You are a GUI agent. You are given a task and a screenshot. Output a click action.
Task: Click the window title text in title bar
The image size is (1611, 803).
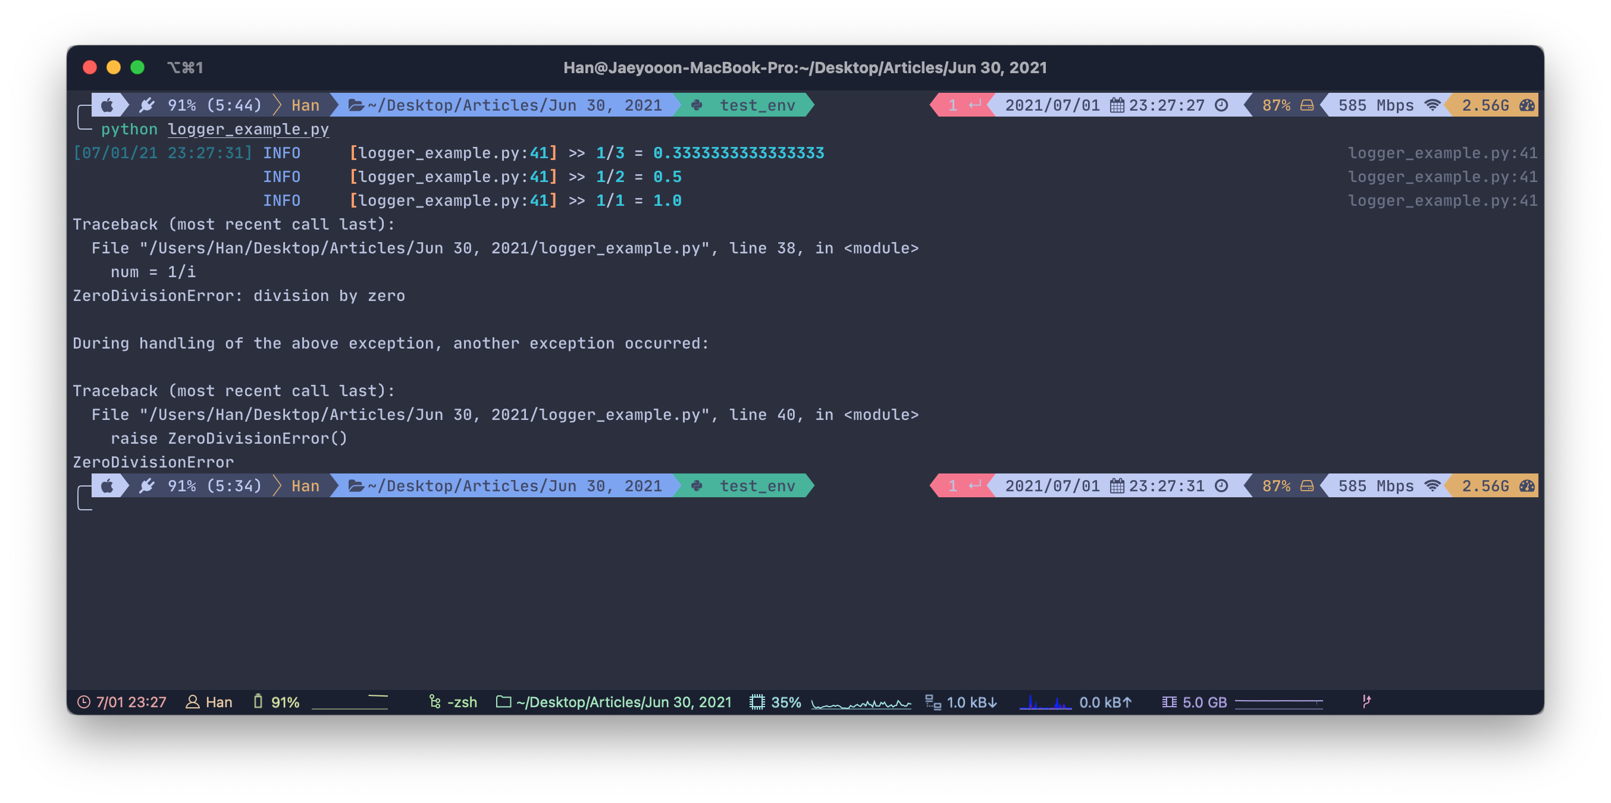[x=805, y=68]
